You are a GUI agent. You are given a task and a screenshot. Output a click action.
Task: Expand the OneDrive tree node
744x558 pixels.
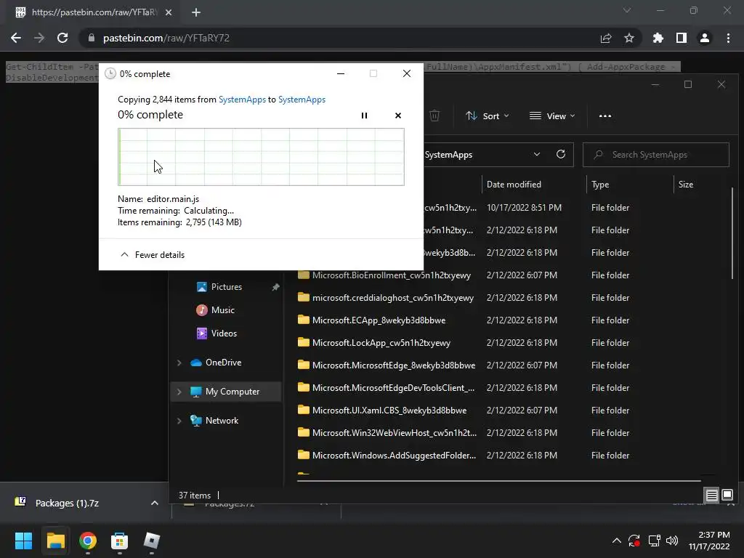179,363
